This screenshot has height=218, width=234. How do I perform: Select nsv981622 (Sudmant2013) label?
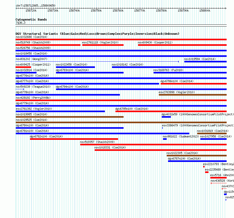[x=181, y=136]
